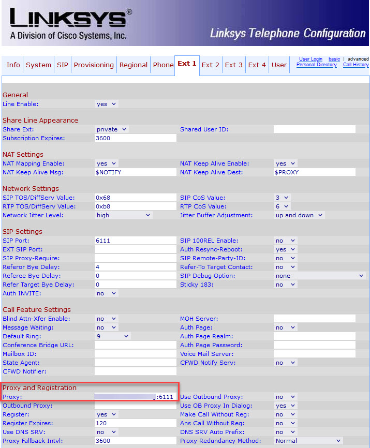The height and width of the screenshot is (448, 370).
Task: Click the Referor Bye Delay field
Action: 136,267
